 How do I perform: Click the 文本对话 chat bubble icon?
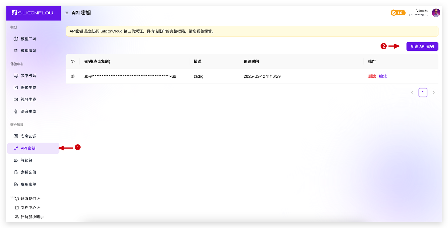coord(16,75)
